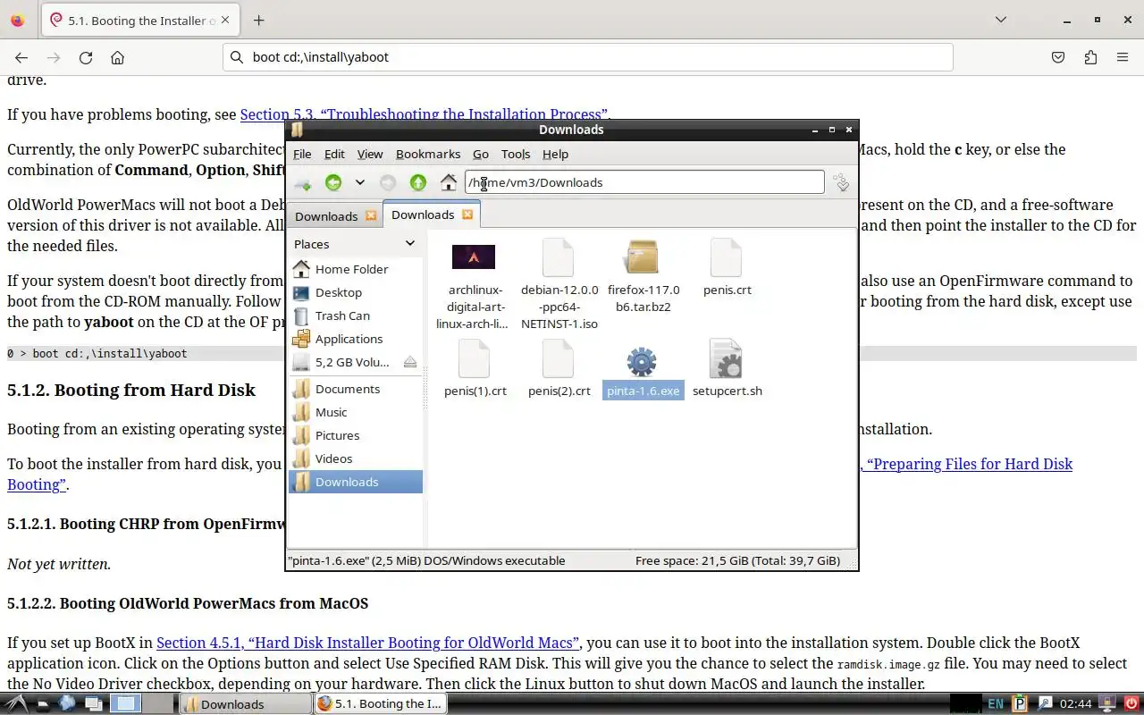Open the history dropdown arrow beside the back button
This screenshot has width=1144, height=715.
(x=360, y=182)
